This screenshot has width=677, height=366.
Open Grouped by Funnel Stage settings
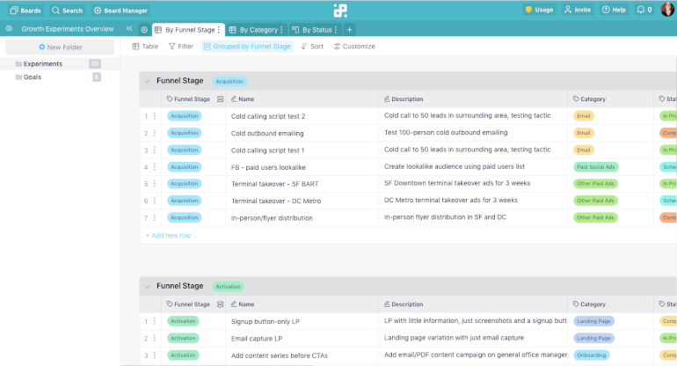pyautogui.click(x=247, y=47)
